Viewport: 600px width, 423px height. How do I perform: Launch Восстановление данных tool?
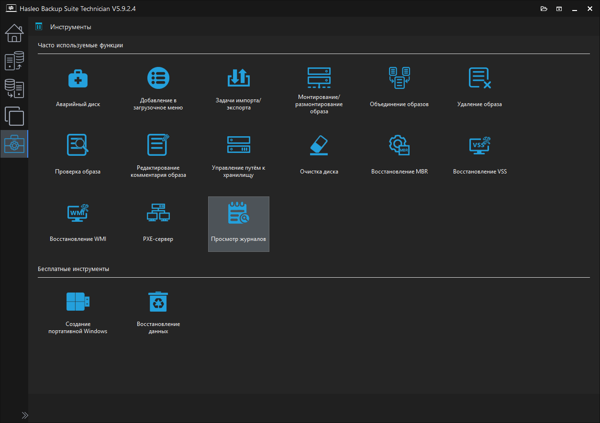(158, 314)
